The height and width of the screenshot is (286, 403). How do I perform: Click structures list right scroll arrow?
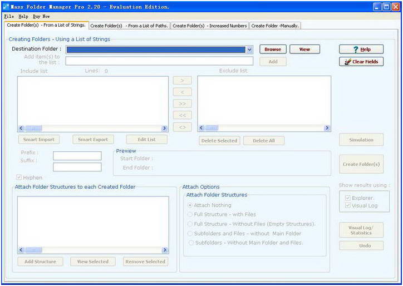(x=165, y=250)
